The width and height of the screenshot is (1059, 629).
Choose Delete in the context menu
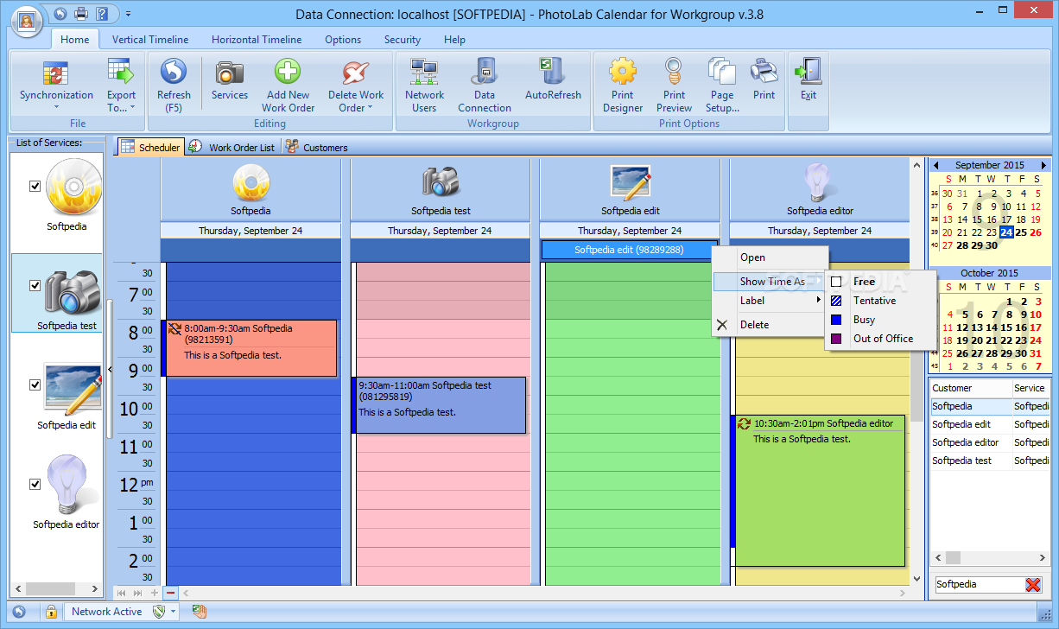[769, 325]
